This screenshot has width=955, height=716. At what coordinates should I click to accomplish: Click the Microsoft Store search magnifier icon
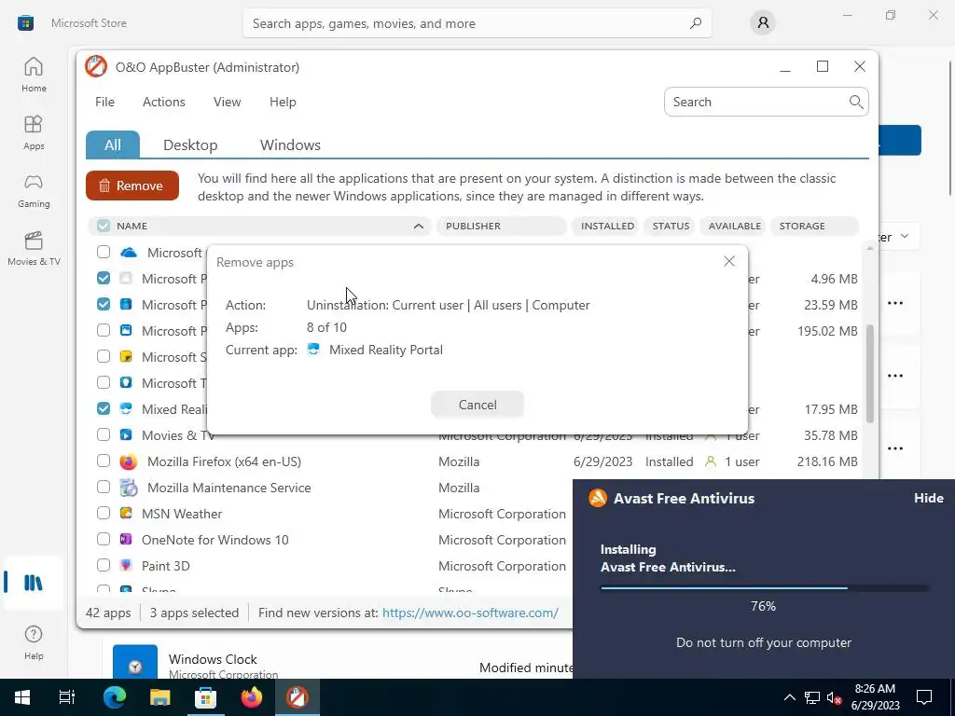point(695,23)
